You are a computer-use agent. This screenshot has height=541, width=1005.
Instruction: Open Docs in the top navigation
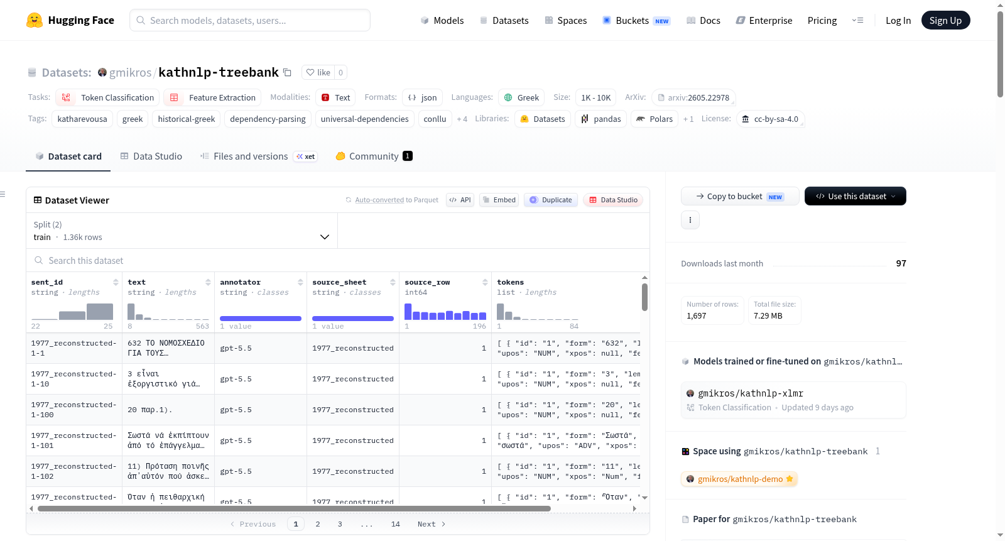[x=703, y=20]
